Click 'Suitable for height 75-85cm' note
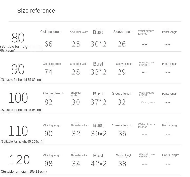Screen dimensions: 190x177 (21, 80)
